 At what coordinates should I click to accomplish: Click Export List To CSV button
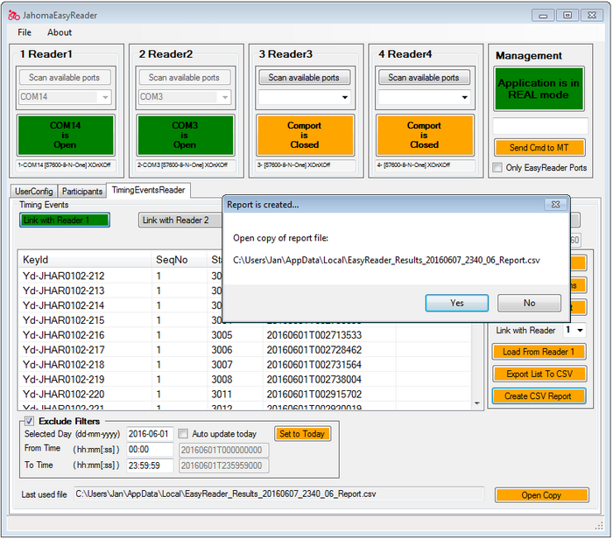539,374
